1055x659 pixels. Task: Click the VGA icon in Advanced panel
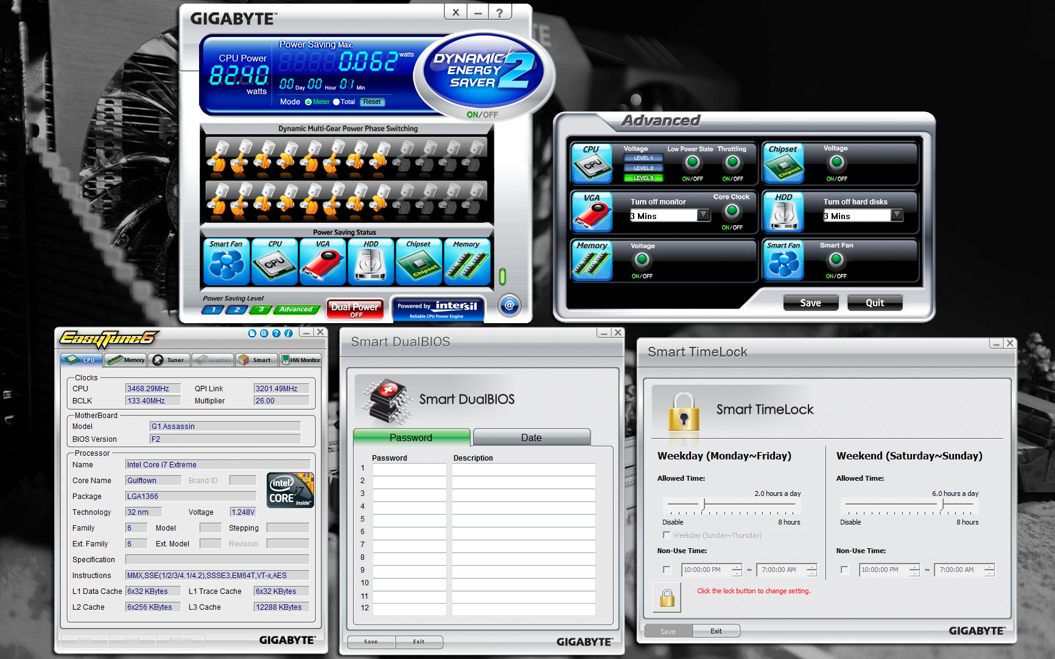point(592,212)
